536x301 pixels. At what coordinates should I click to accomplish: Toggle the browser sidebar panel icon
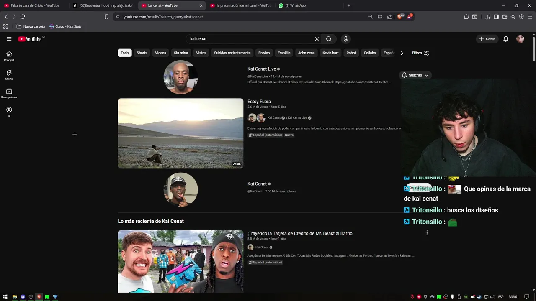(496, 17)
